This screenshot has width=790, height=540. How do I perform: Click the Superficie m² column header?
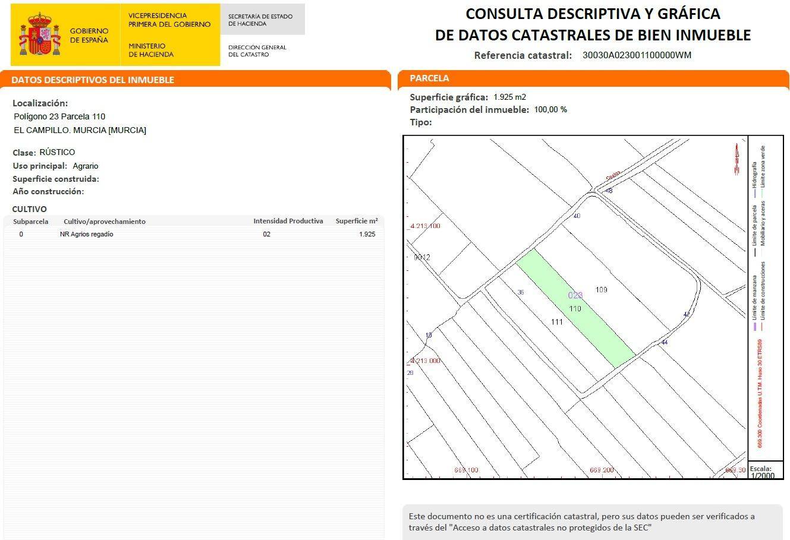click(x=356, y=221)
